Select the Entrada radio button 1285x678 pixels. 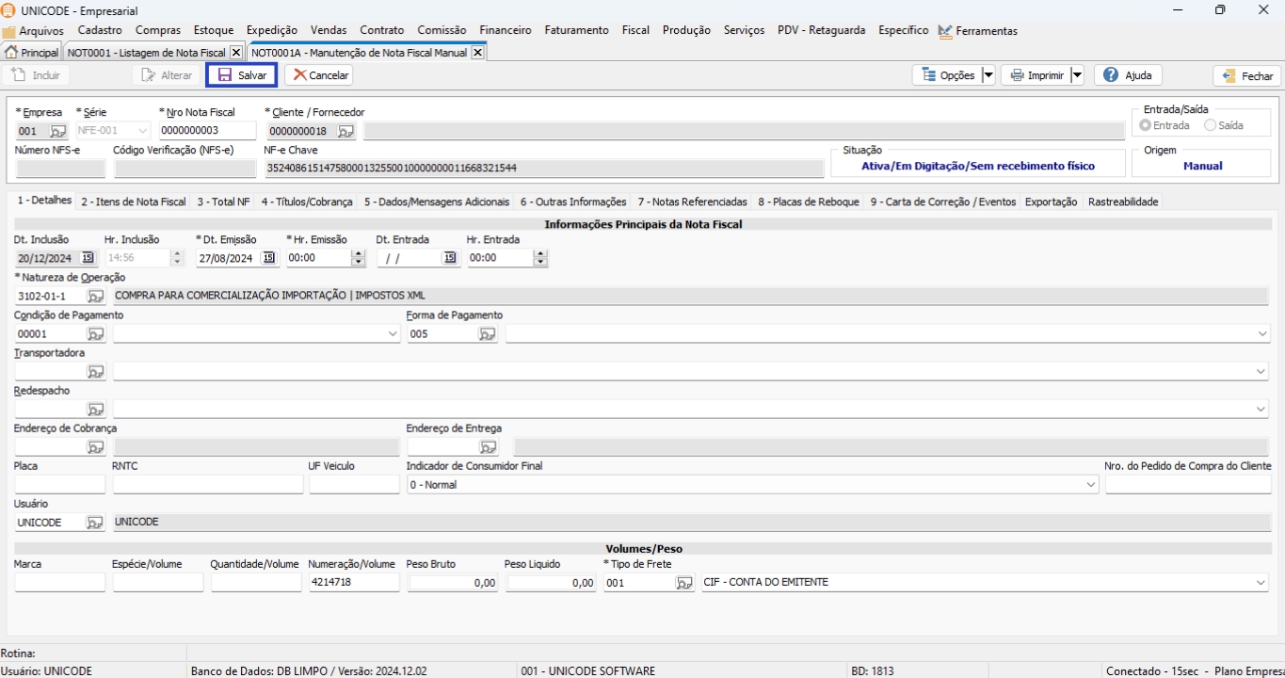1145,125
